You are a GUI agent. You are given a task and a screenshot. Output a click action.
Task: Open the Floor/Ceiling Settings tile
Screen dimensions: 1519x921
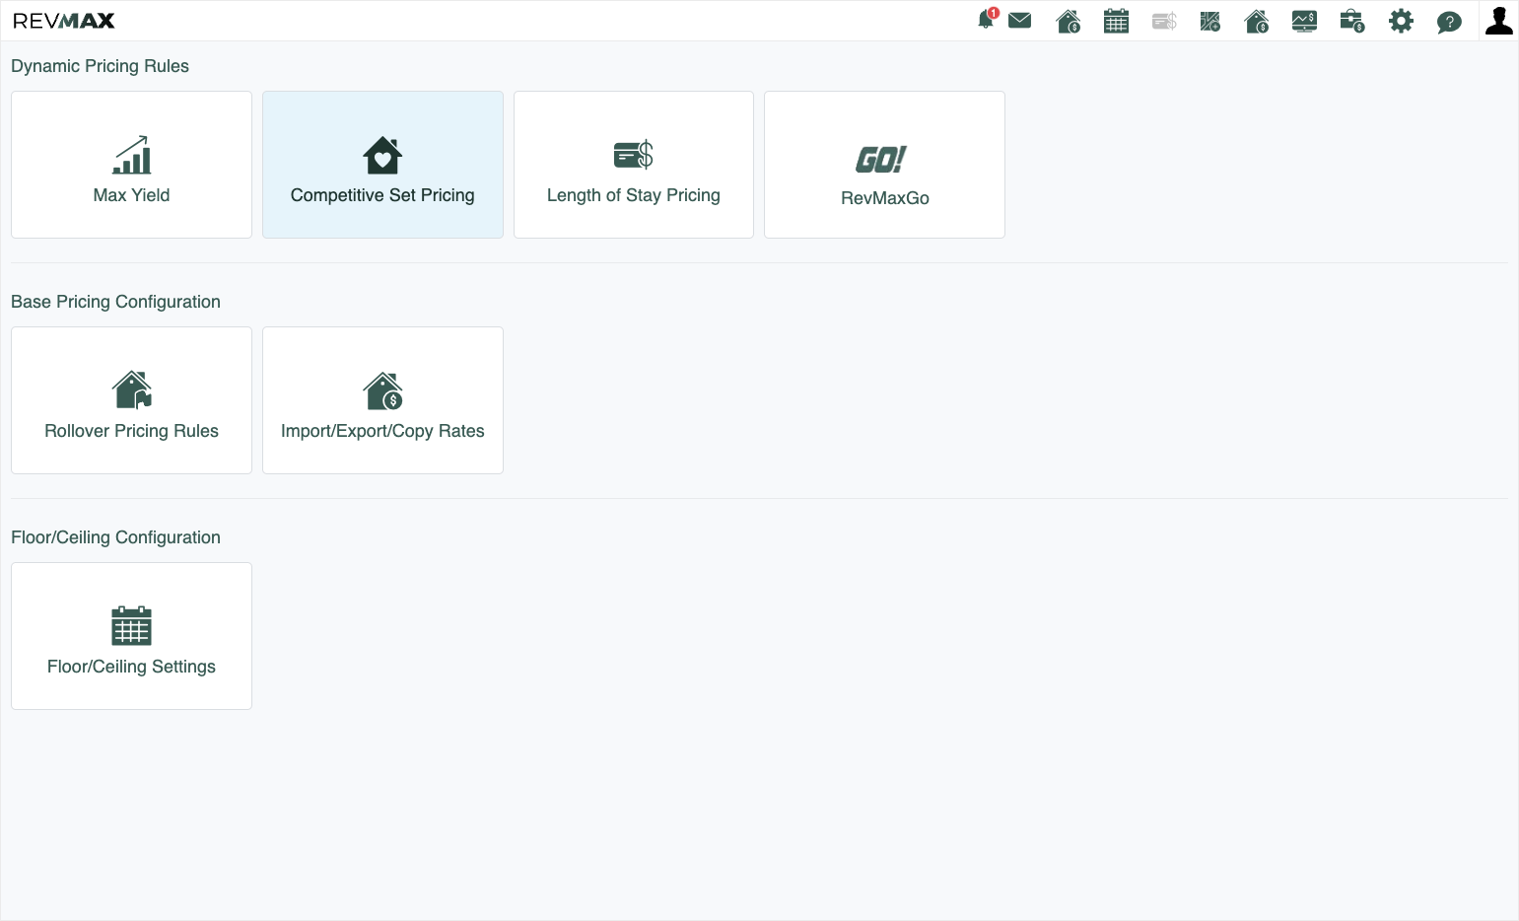tap(131, 636)
